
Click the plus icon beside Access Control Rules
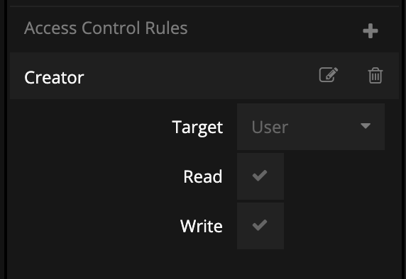[x=371, y=30]
